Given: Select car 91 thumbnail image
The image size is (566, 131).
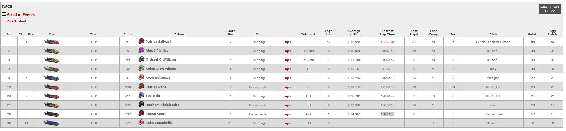Looking at the screenshot, I should [52, 42].
